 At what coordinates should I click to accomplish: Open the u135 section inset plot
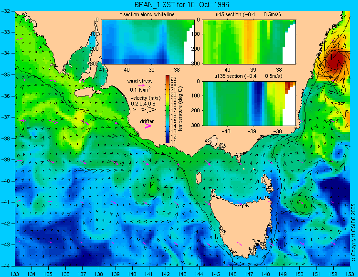249,104
